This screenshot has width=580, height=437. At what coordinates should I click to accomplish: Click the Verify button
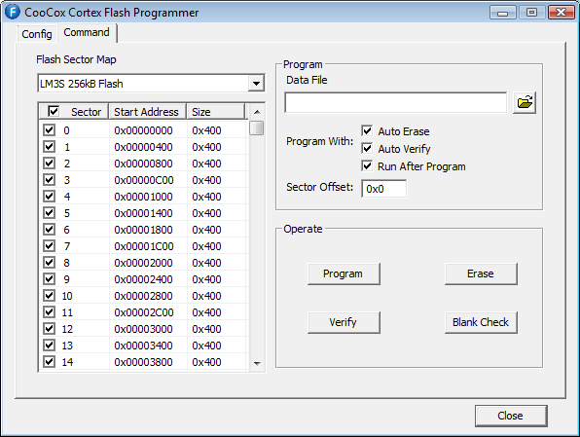[344, 322]
